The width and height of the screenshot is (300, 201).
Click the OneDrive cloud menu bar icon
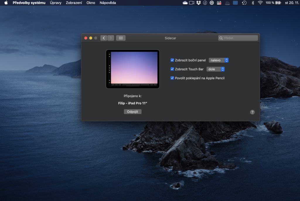tap(185, 3)
